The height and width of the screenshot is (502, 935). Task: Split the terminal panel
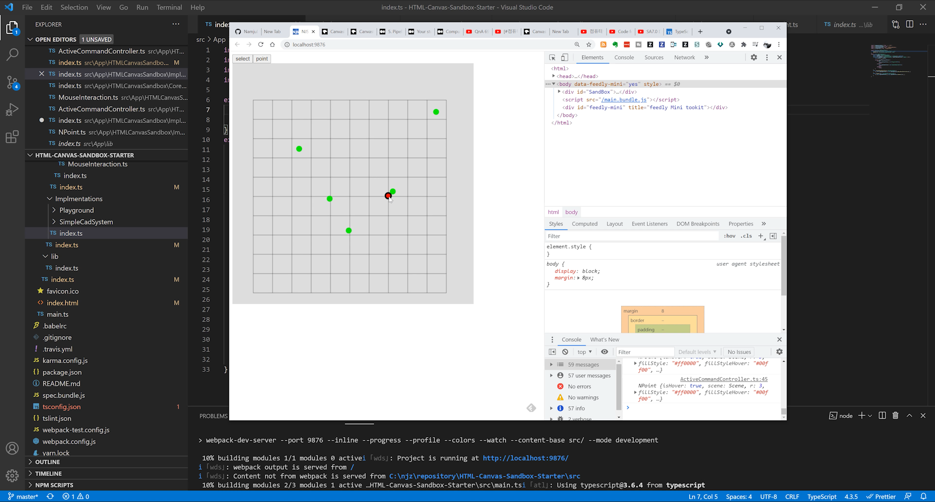(882, 415)
